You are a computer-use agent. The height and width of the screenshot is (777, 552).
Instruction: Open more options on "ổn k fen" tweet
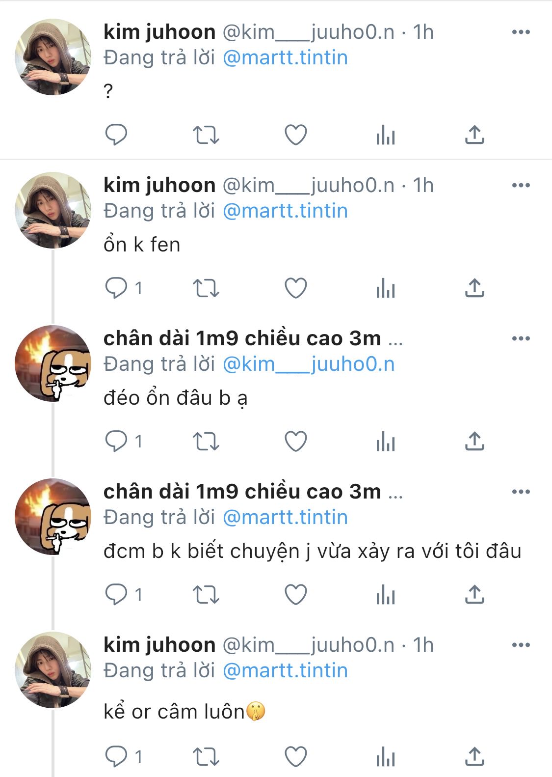click(521, 186)
